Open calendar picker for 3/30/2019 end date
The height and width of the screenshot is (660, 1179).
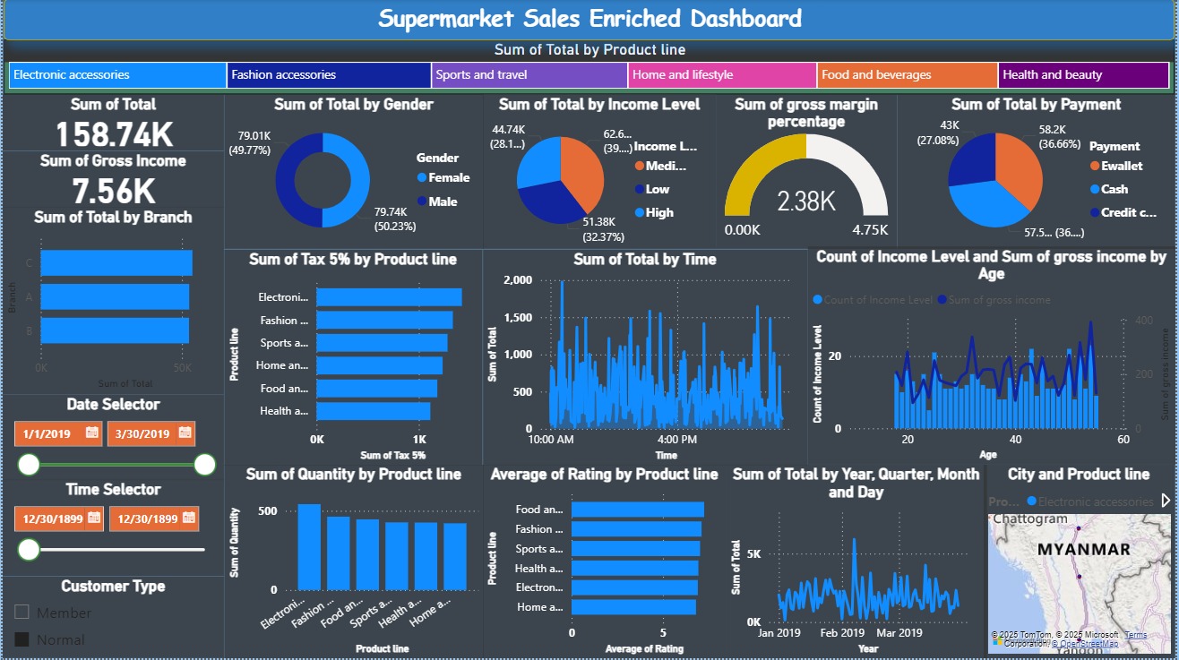pos(185,433)
